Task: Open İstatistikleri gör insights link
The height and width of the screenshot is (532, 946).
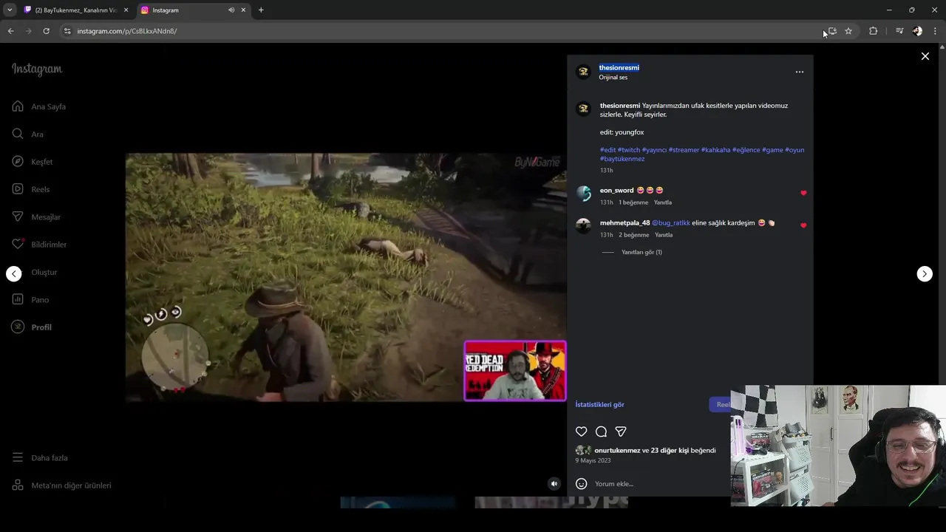Action: [600, 404]
